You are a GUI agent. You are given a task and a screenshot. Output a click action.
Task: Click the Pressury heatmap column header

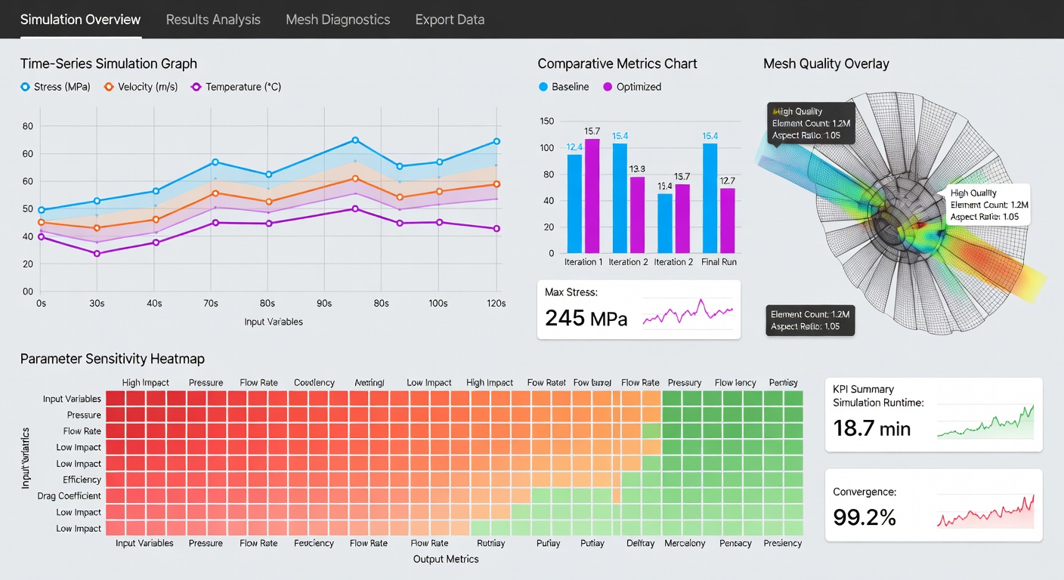coord(685,383)
